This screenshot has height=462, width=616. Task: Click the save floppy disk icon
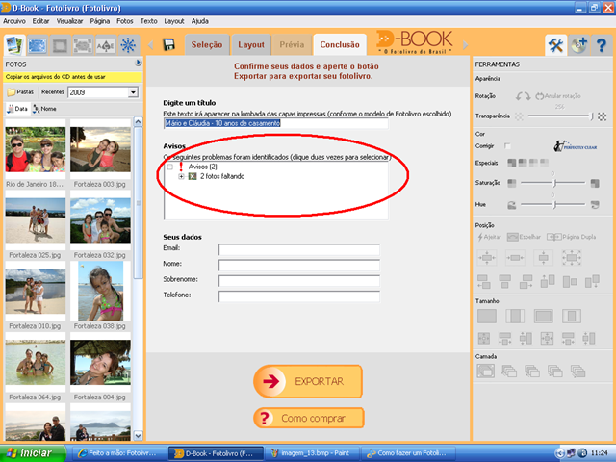tap(169, 45)
